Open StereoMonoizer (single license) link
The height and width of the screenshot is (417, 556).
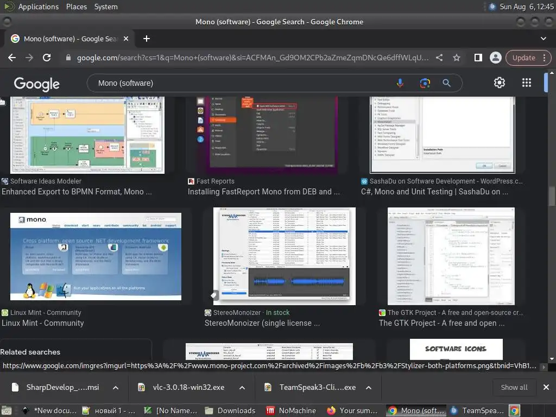(x=262, y=323)
